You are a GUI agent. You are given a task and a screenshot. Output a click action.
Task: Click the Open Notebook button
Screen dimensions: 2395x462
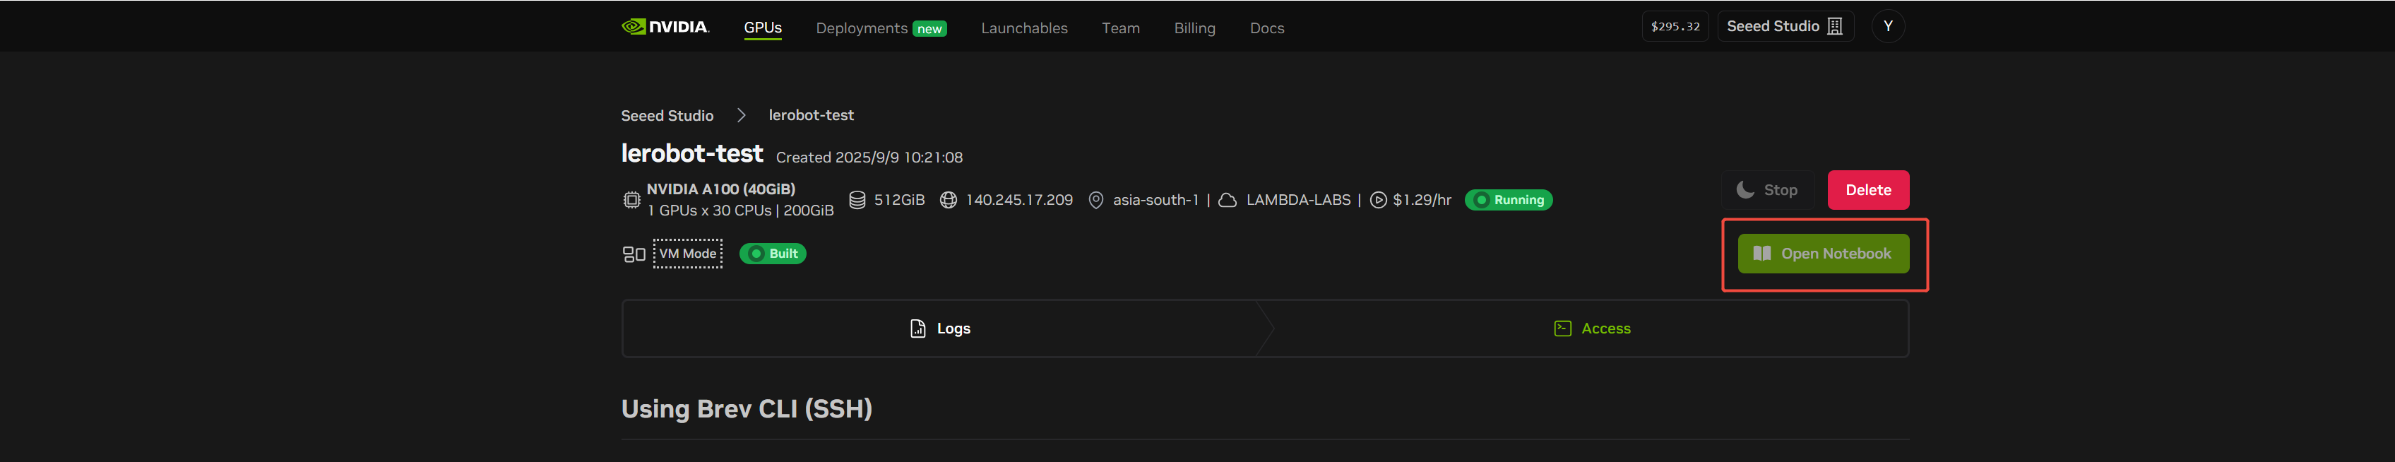[x=1823, y=254]
